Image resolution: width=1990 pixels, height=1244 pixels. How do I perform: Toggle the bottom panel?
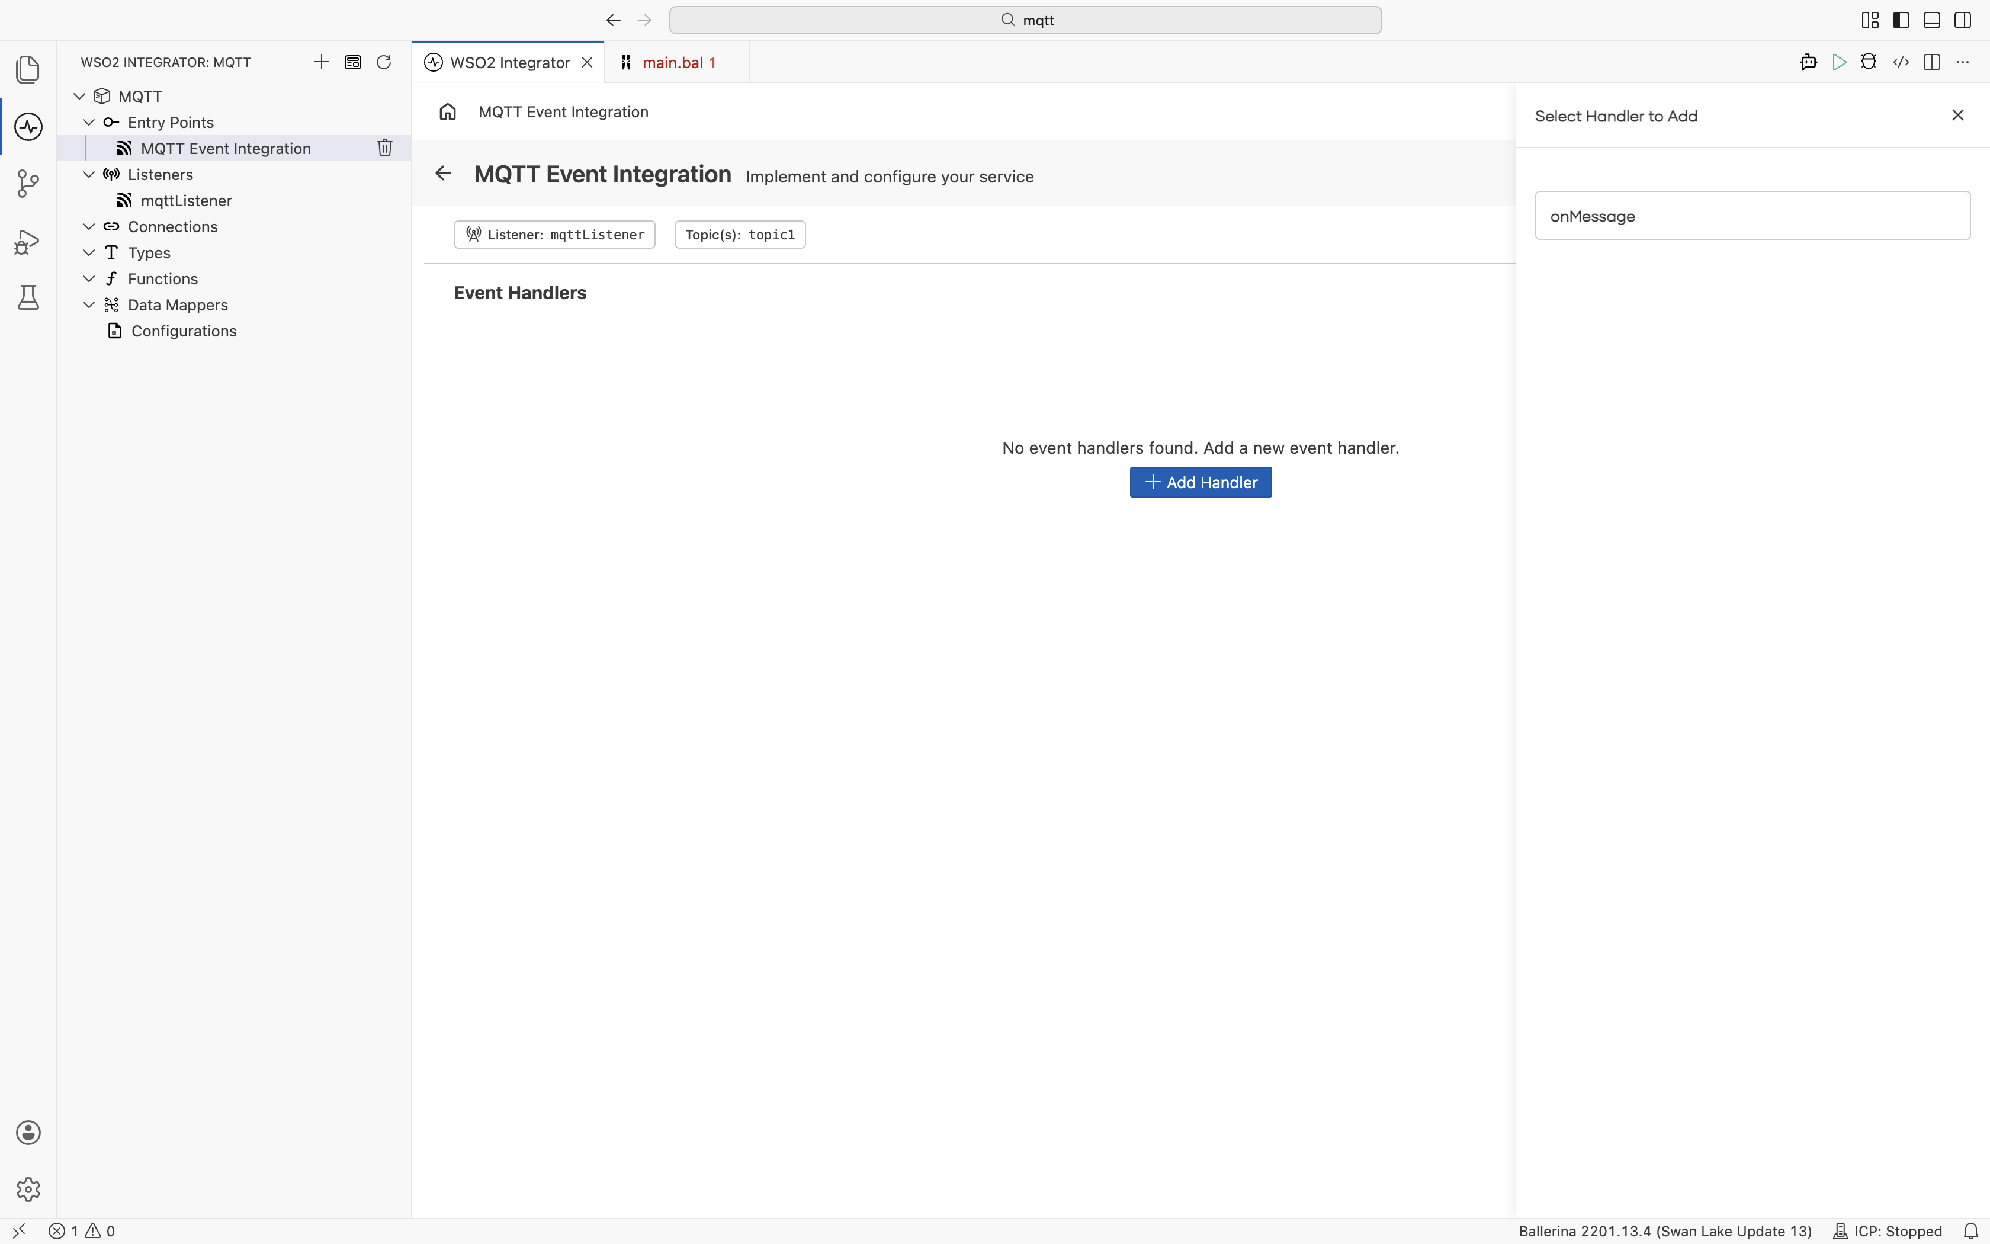click(1933, 21)
